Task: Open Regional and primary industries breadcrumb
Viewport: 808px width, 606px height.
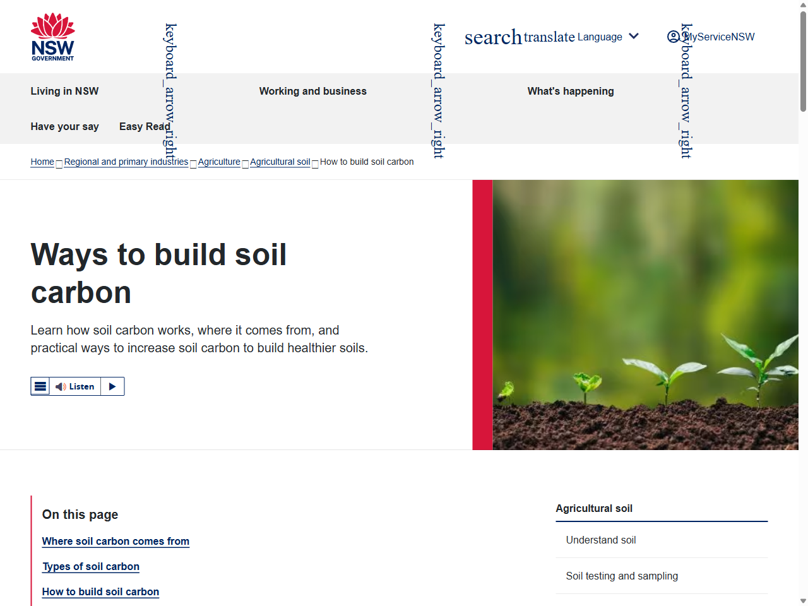Action: (x=126, y=162)
